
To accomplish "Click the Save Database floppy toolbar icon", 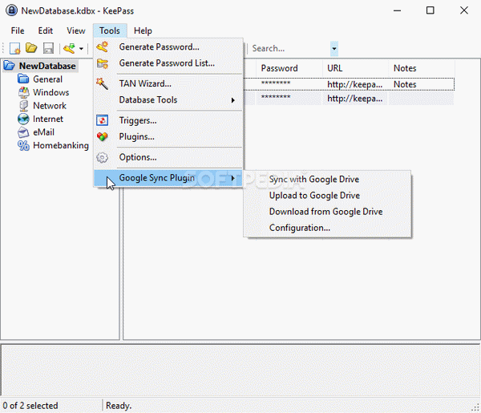I will 48,48.
